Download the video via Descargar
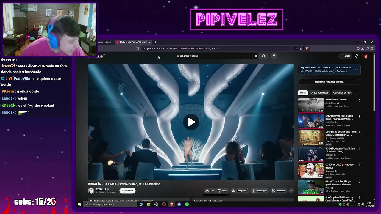 point(259,191)
